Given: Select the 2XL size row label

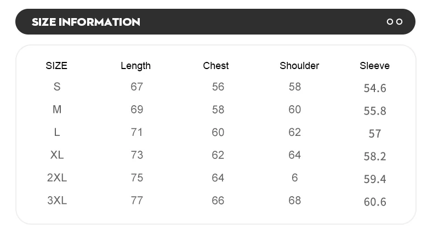Looking at the screenshot, I should point(57,178).
